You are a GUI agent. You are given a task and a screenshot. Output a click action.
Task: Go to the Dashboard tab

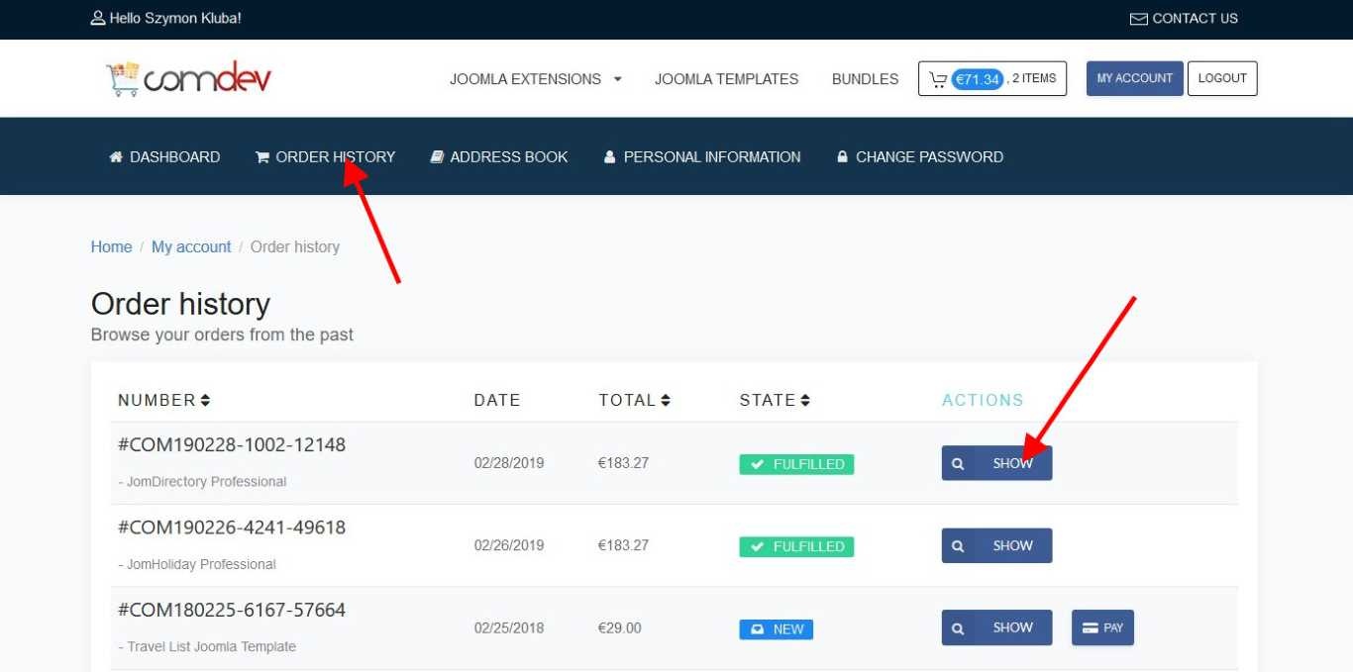coord(164,156)
